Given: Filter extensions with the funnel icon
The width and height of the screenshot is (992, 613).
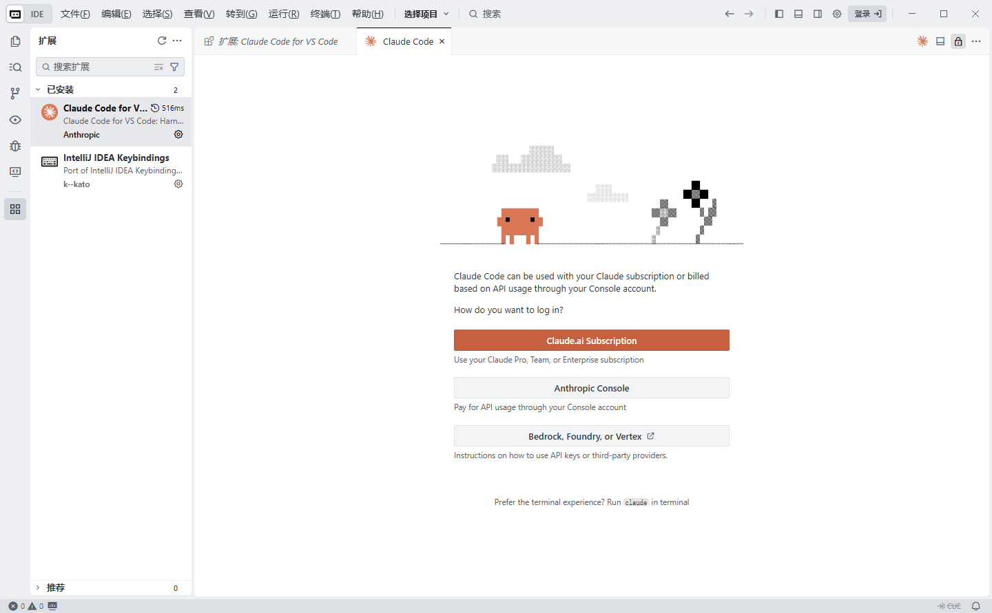Looking at the screenshot, I should tap(174, 67).
